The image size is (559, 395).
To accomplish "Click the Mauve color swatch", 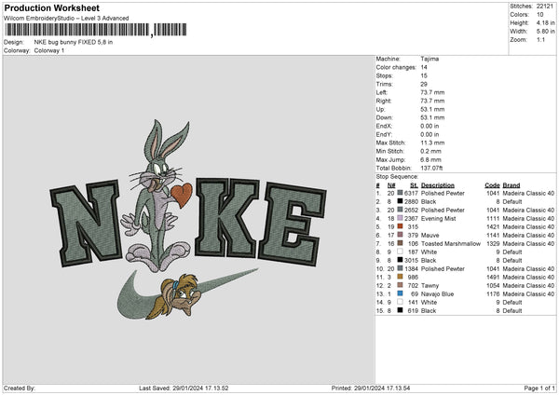I will (400, 235).
